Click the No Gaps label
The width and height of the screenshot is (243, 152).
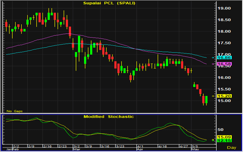pos(14,111)
